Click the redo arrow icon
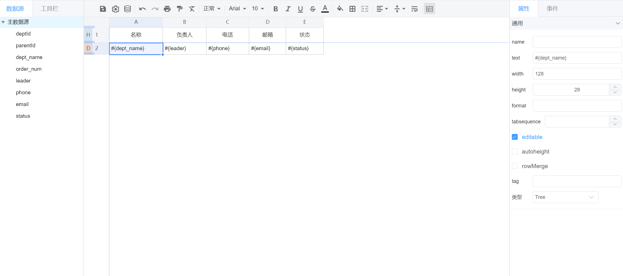This screenshot has width=623, height=276. [x=155, y=9]
